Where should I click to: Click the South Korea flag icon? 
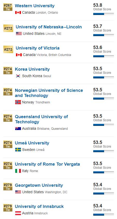tap(18, 76)
